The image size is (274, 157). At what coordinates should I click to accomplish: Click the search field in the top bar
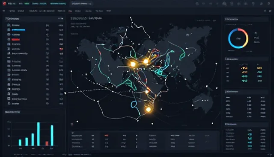[x=81, y=4]
